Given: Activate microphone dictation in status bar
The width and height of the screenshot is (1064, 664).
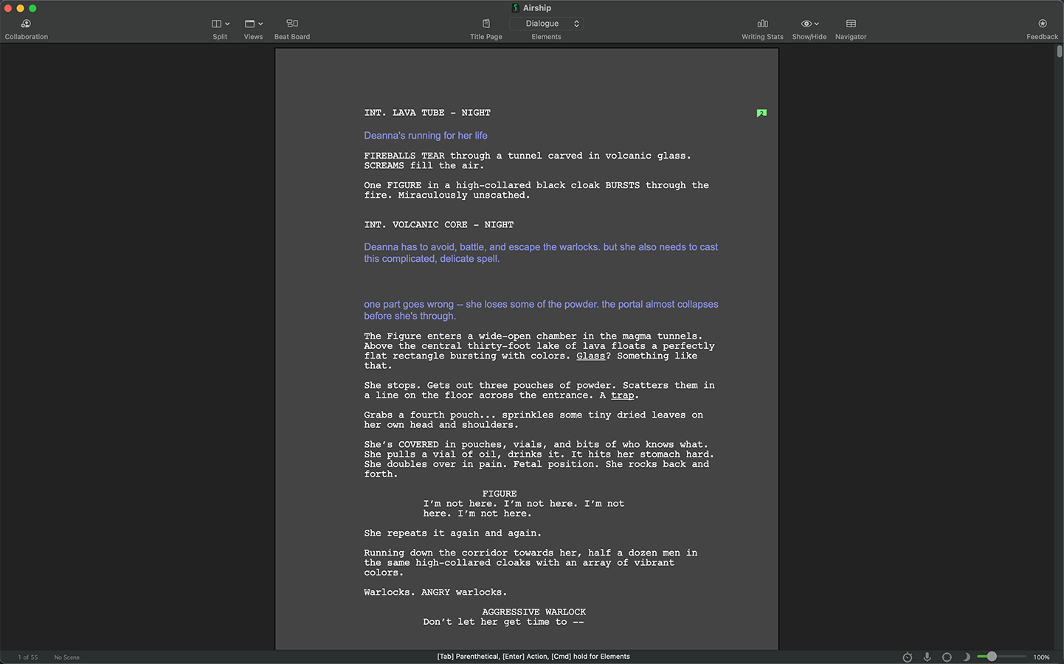Looking at the screenshot, I should (927, 657).
